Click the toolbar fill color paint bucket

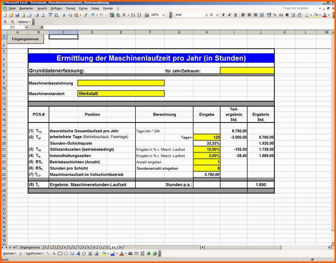316,15
